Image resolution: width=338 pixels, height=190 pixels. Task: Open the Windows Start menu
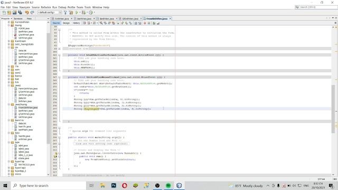[5, 185]
